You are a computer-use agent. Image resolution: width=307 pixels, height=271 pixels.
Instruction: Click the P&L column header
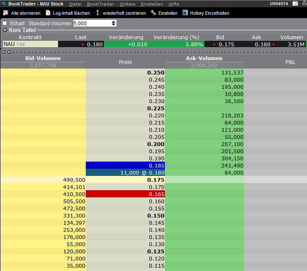(290, 62)
